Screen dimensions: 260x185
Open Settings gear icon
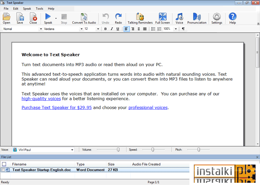(x=217, y=18)
